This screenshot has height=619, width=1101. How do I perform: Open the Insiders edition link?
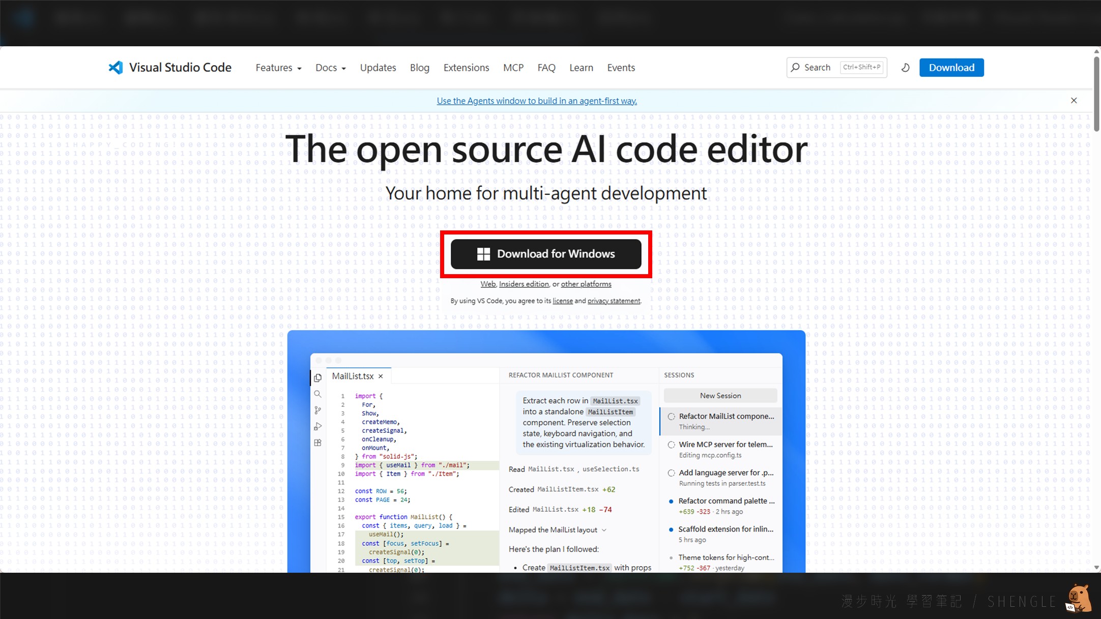[524, 284]
